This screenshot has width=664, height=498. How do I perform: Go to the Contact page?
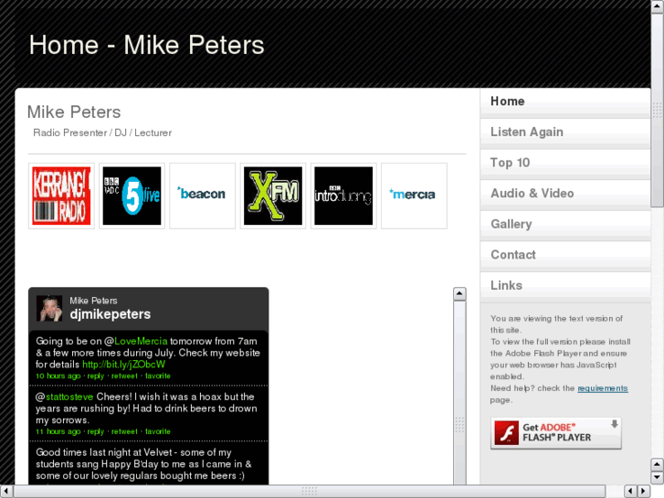click(x=565, y=255)
